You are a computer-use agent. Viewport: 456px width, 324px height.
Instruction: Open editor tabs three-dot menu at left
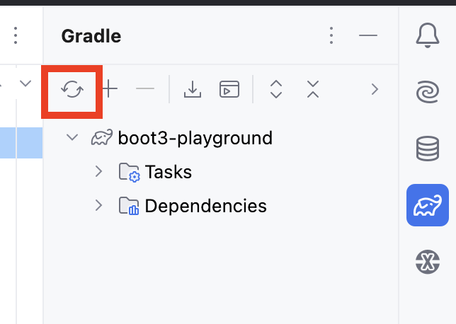pyautogui.click(x=16, y=35)
